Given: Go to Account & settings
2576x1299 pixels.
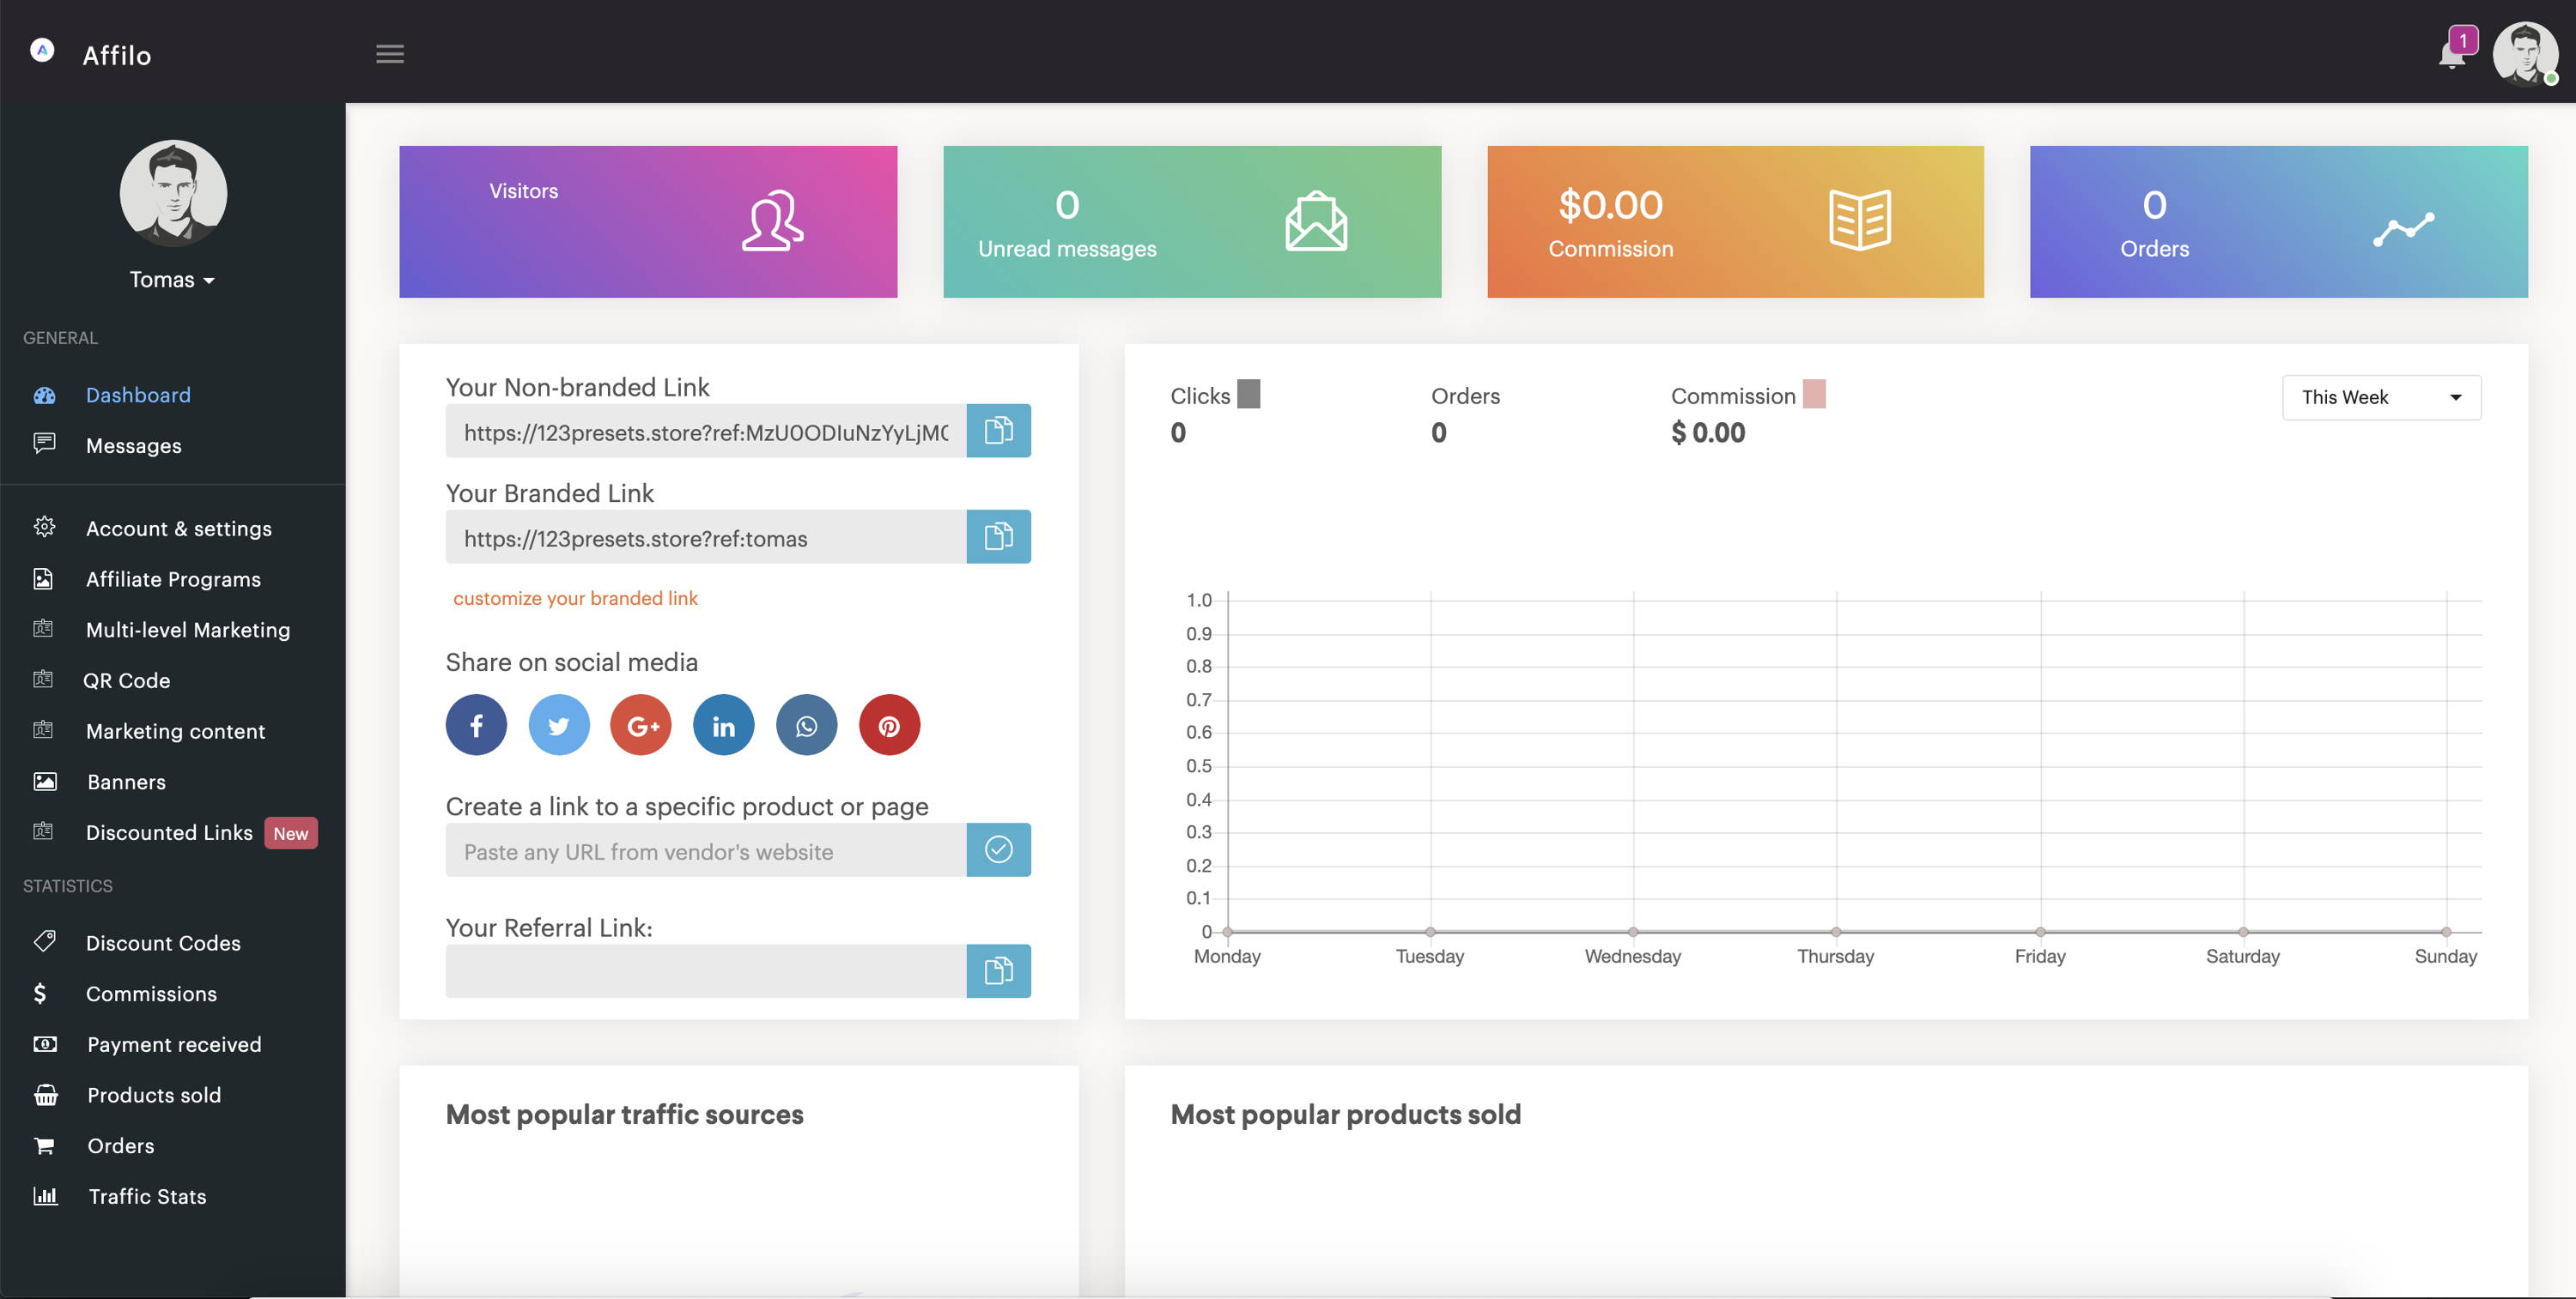Looking at the screenshot, I should [179, 529].
